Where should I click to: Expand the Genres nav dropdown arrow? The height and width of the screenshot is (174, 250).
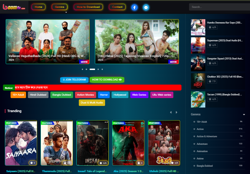(x=66, y=12)
